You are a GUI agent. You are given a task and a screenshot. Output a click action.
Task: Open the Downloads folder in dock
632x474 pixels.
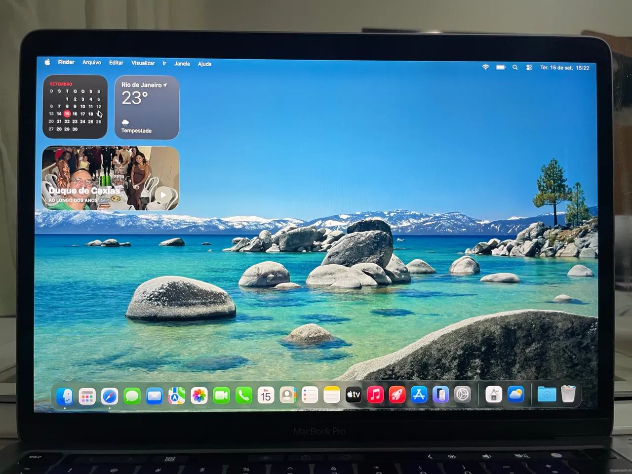[547, 394]
